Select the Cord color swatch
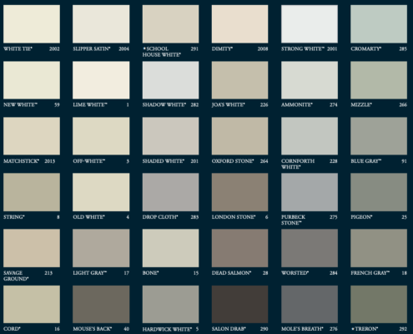The height and width of the screenshot is (334, 413). click(32, 304)
